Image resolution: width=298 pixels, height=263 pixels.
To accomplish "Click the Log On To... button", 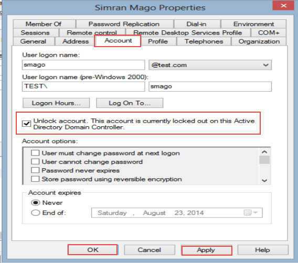I will coord(130,103).
